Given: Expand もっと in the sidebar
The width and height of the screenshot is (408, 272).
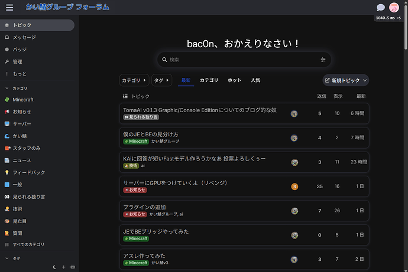Looking at the screenshot, I should pos(37,74).
